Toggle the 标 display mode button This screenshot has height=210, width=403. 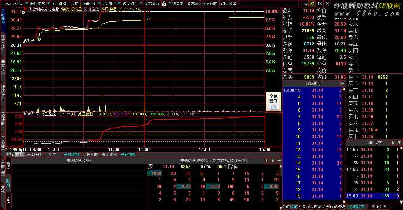pos(312,4)
